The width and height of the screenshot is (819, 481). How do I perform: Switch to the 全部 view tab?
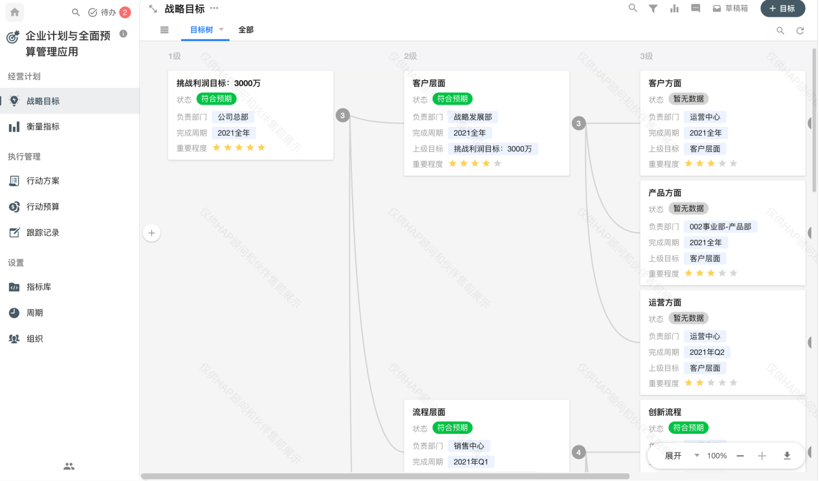pos(246,30)
